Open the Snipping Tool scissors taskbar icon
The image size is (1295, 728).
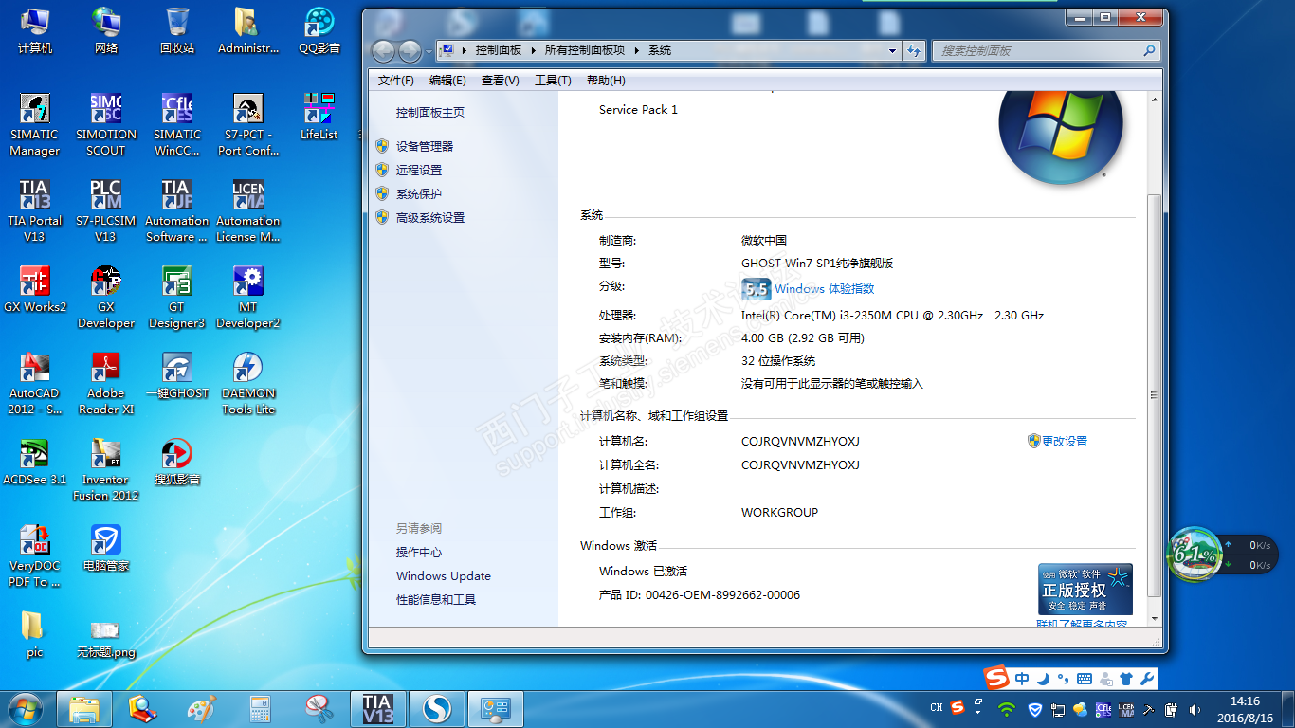(319, 708)
